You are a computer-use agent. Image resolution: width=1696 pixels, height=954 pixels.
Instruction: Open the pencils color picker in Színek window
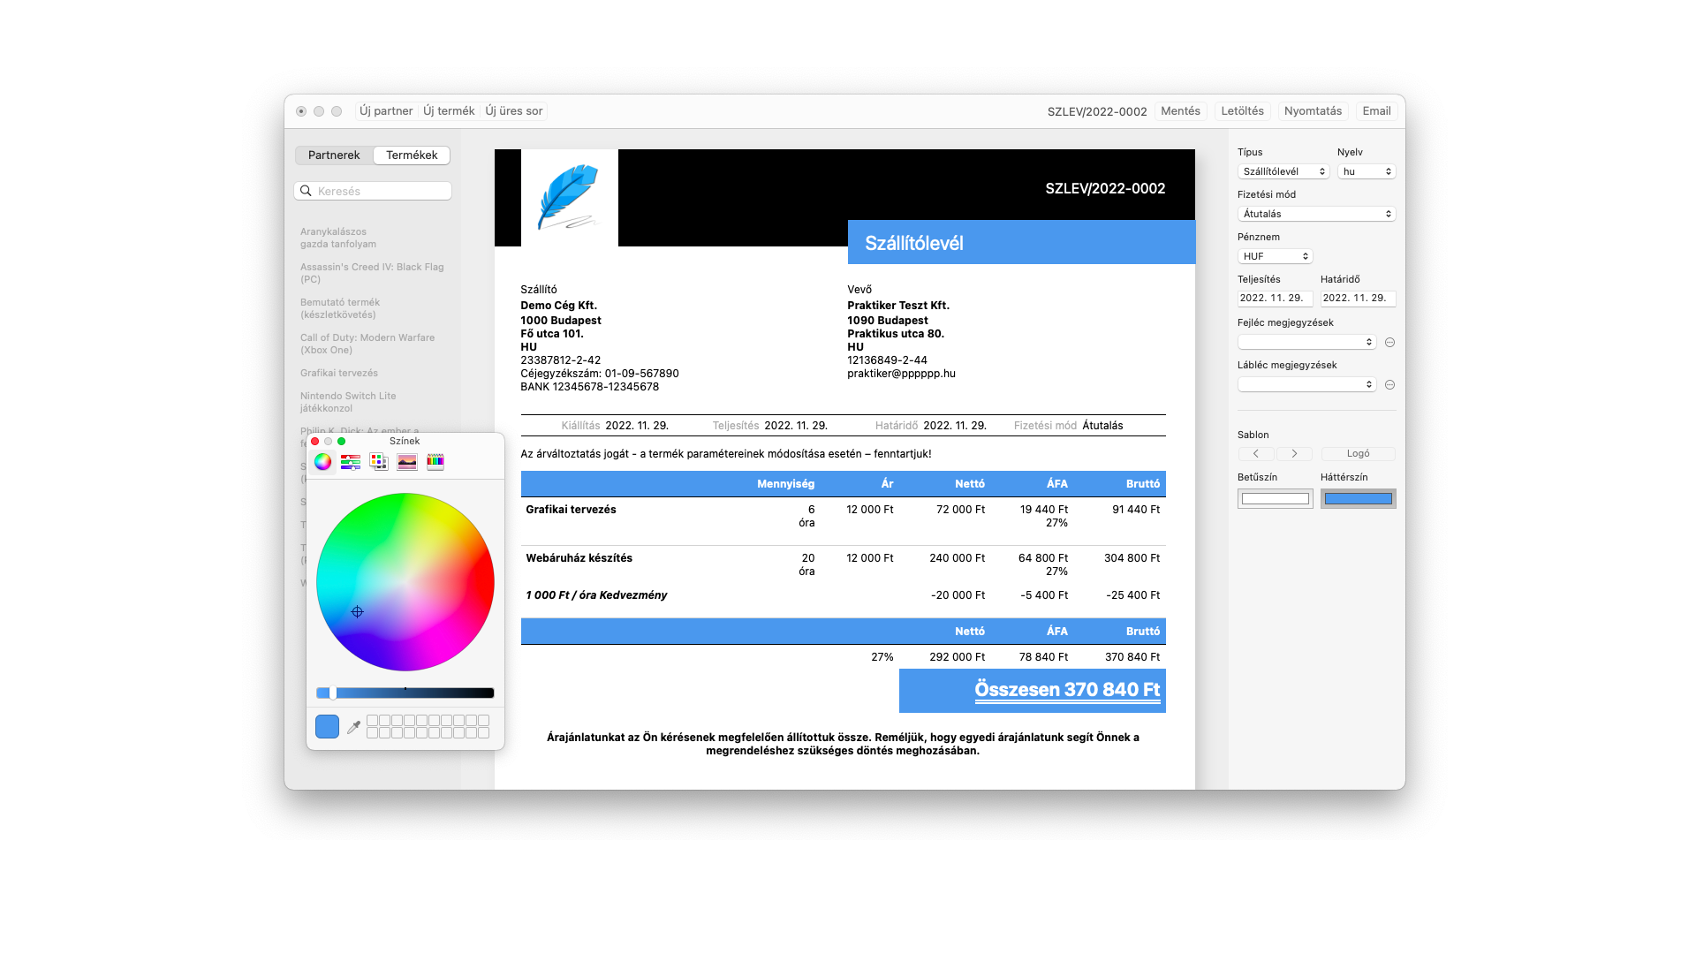coord(435,461)
